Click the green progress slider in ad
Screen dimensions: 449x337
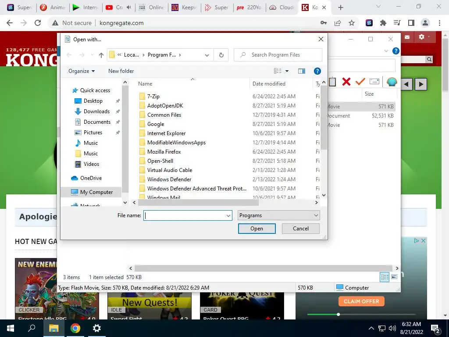click(339, 314)
